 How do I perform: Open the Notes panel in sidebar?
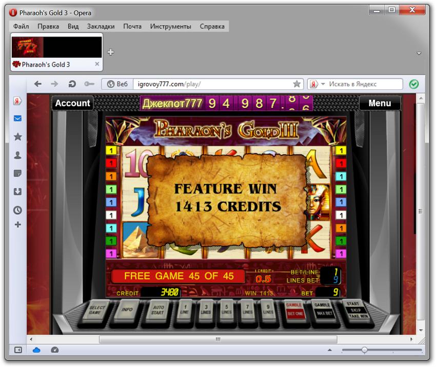[17, 173]
